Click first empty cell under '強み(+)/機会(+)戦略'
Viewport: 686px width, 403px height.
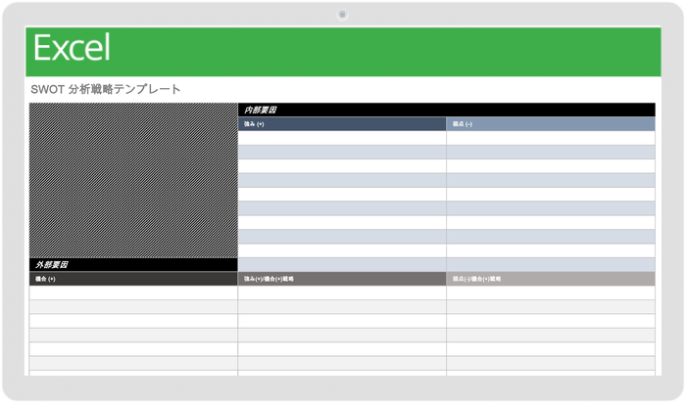pos(342,292)
